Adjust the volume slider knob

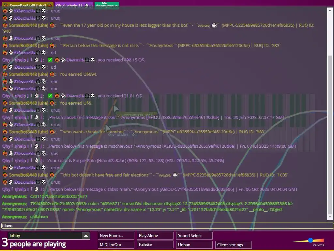[x=311, y=241]
